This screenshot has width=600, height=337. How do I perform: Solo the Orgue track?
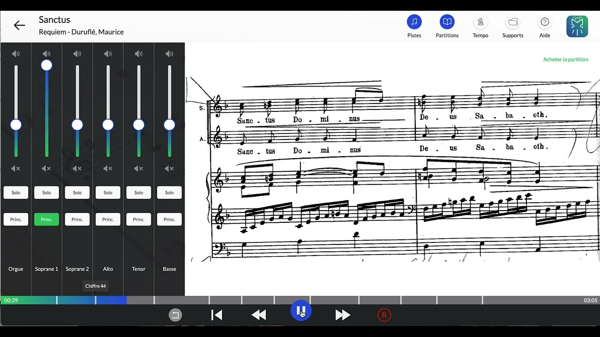coord(16,192)
